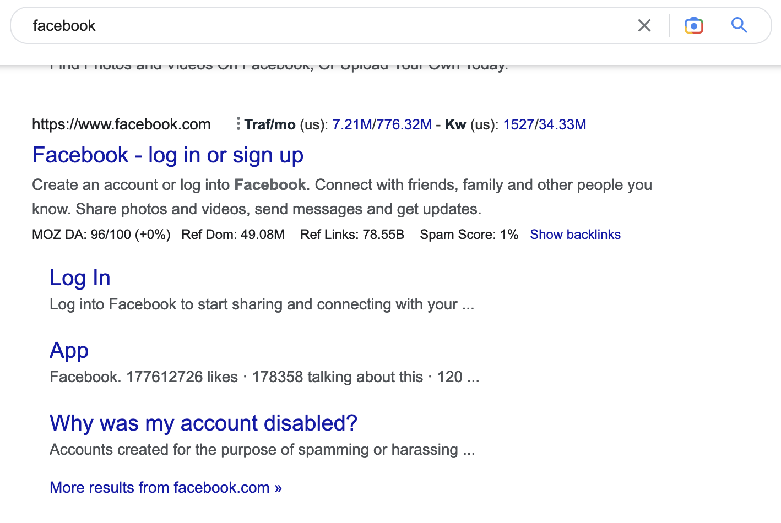This screenshot has width=781, height=523.
Task: Click the magnifying glass search icon
Action: point(739,25)
